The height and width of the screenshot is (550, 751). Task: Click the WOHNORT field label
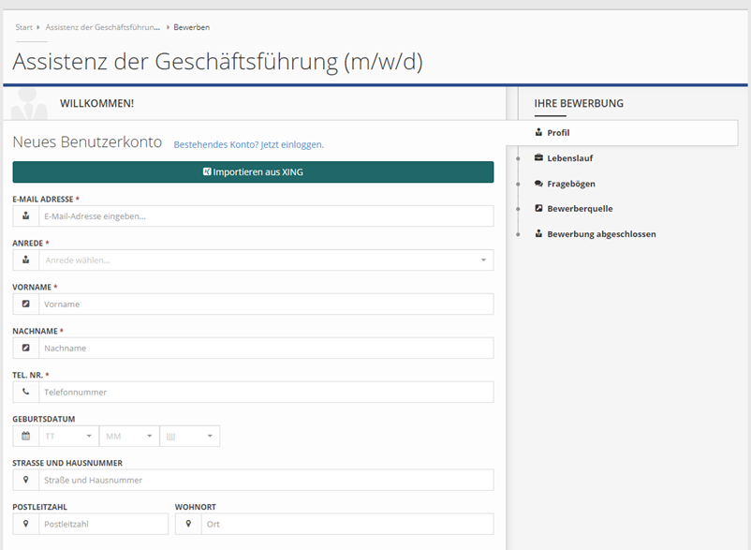[196, 507]
